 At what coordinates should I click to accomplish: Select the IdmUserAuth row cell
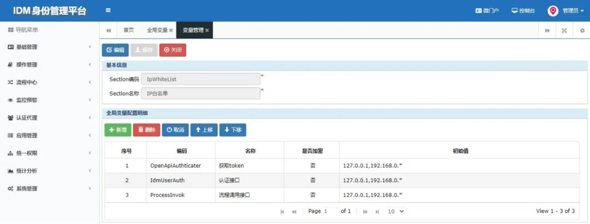[181, 180]
